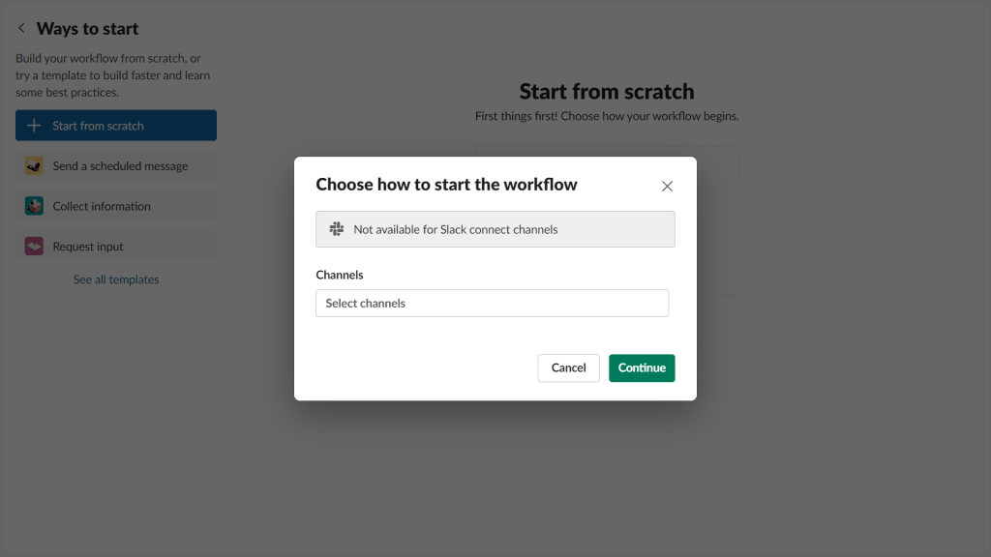The height and width of the screenshot is (557, 991).
Task: Choose the Start from scratch template
Action: pos(115,125)
